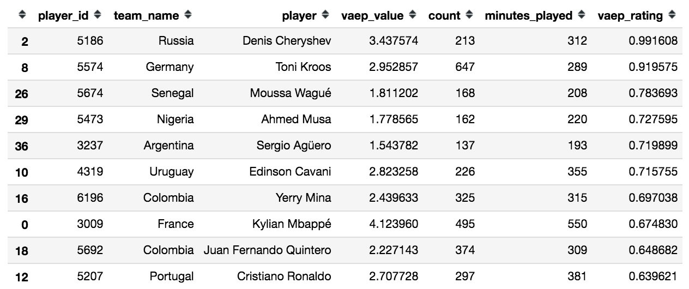Click sort icon for vaep_value column
This screenshot has width=689, height=289.
point(413,15)
